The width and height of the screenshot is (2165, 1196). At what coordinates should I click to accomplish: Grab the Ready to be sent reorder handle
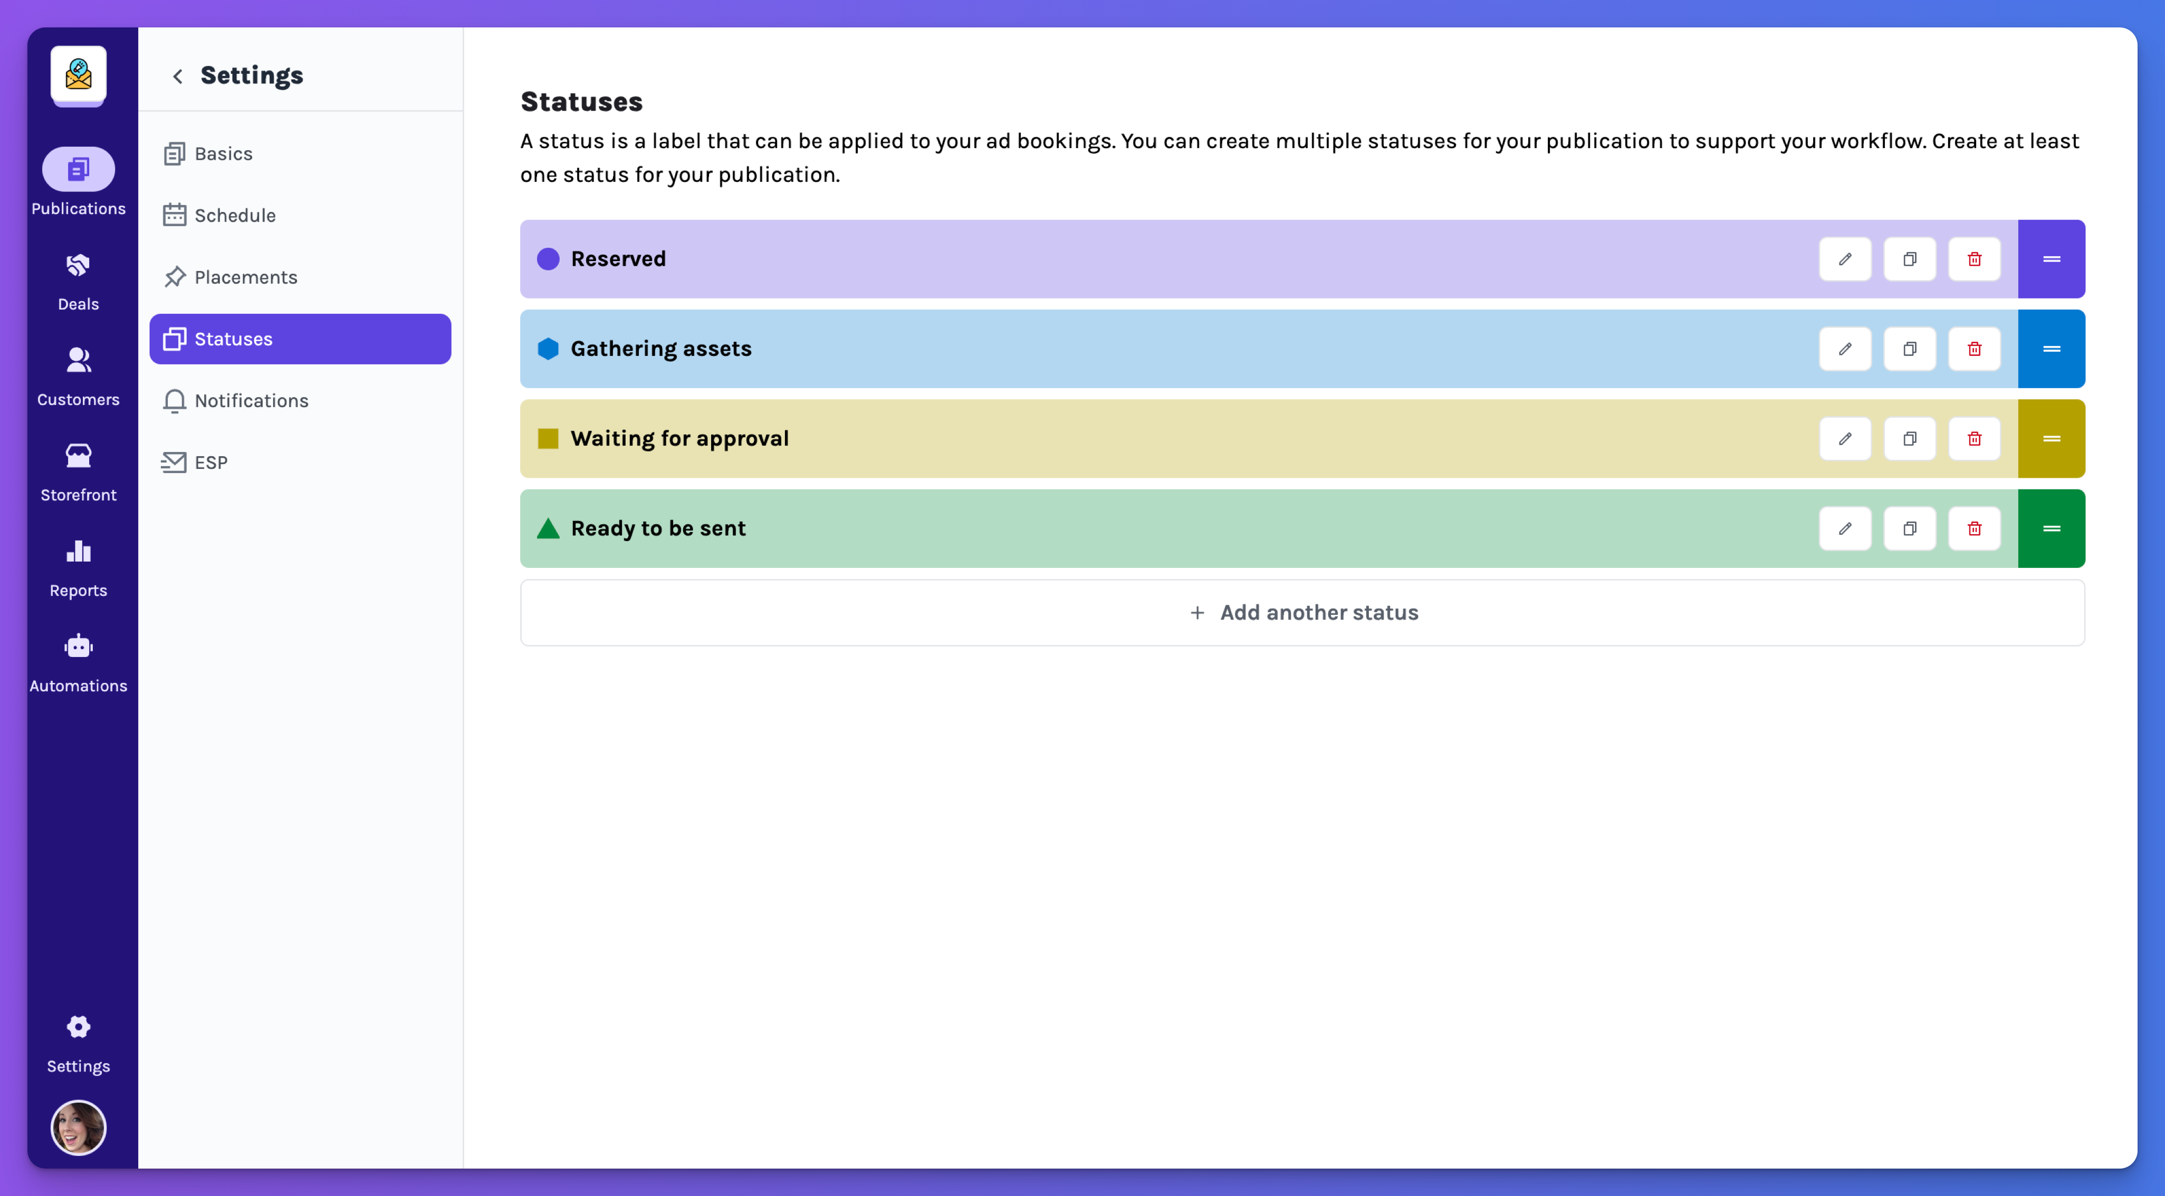[2052, 528]
